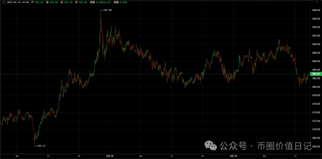Click the 690.00 label on price axis
Viewport: 322px width, 159px height.
[x=316, y=44]
